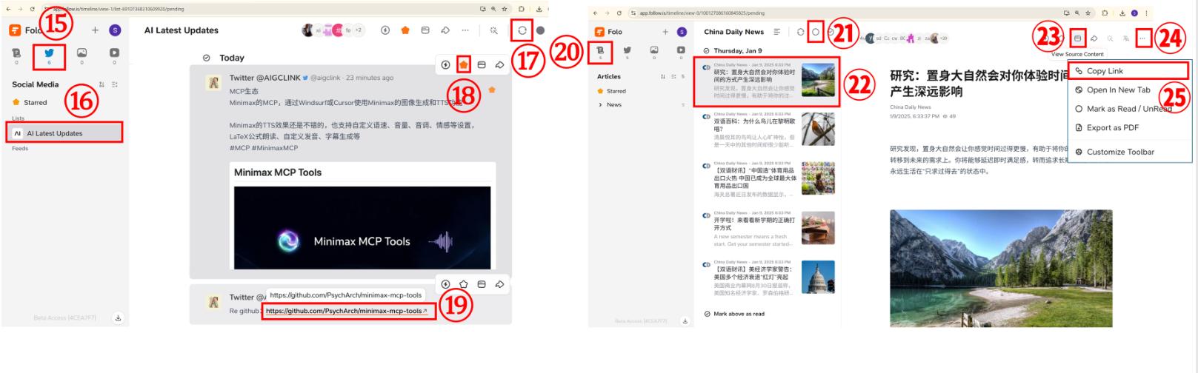Expand the News folder in Articles sidebar

(x=601, y=104)
